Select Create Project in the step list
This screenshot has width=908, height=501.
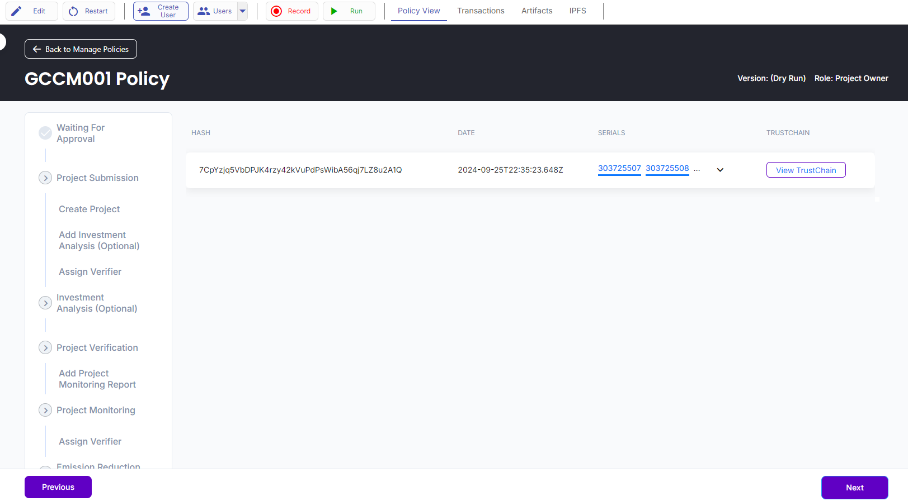point(90,209)
